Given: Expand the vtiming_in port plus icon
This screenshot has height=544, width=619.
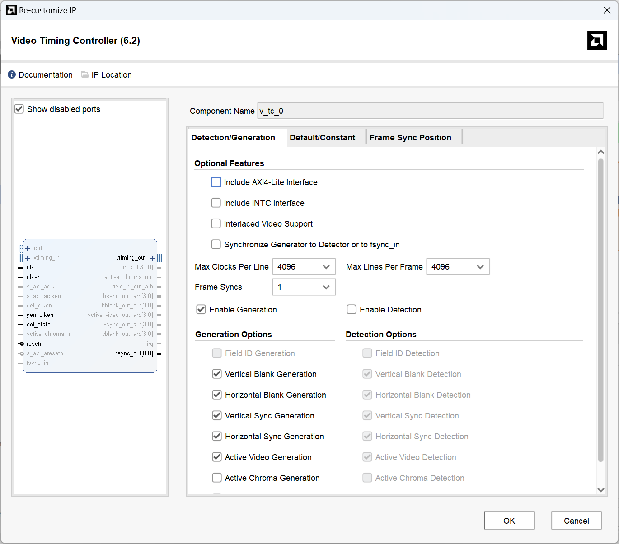Looking at the screenshot, I should point(28,258).
